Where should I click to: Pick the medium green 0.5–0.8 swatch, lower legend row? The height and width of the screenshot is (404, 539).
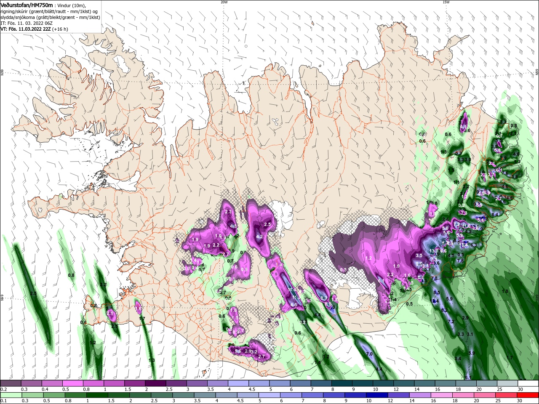pos(54,395)
